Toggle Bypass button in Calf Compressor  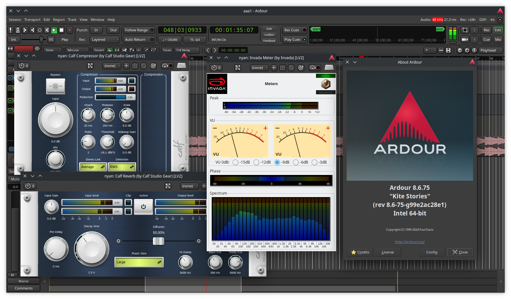[56, 86]
